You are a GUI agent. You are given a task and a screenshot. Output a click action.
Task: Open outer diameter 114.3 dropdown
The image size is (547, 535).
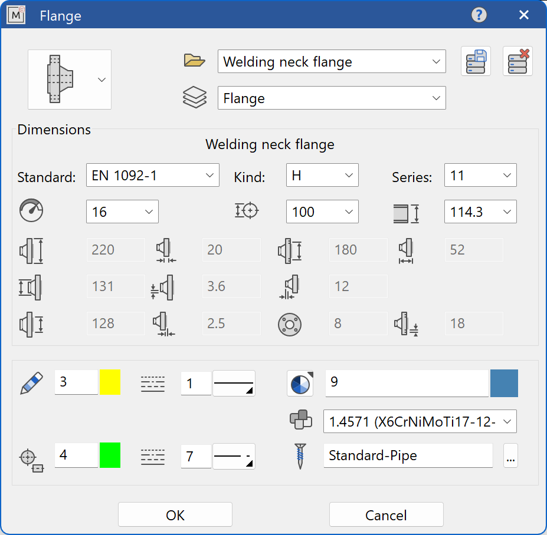click(480, 212)
